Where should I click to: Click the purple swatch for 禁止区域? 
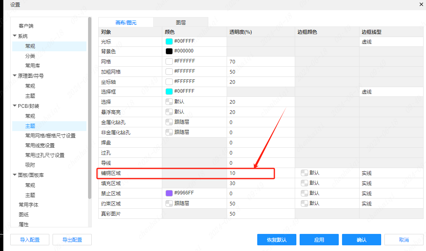[169, 193]
